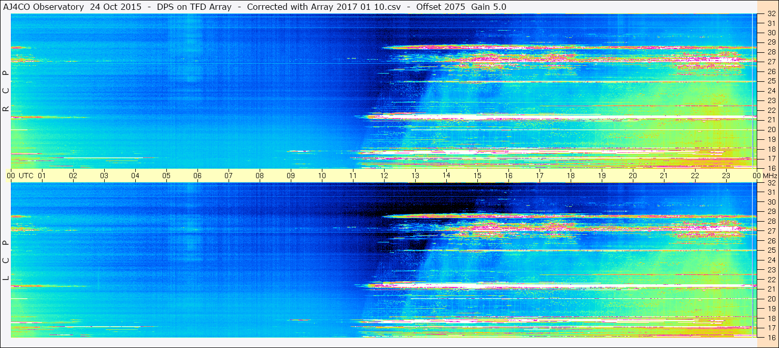Select the 27 MHz tick in the LCP panel
Image resolution: width=779 pixels, height=348 pixels.
tap(771, 231)
